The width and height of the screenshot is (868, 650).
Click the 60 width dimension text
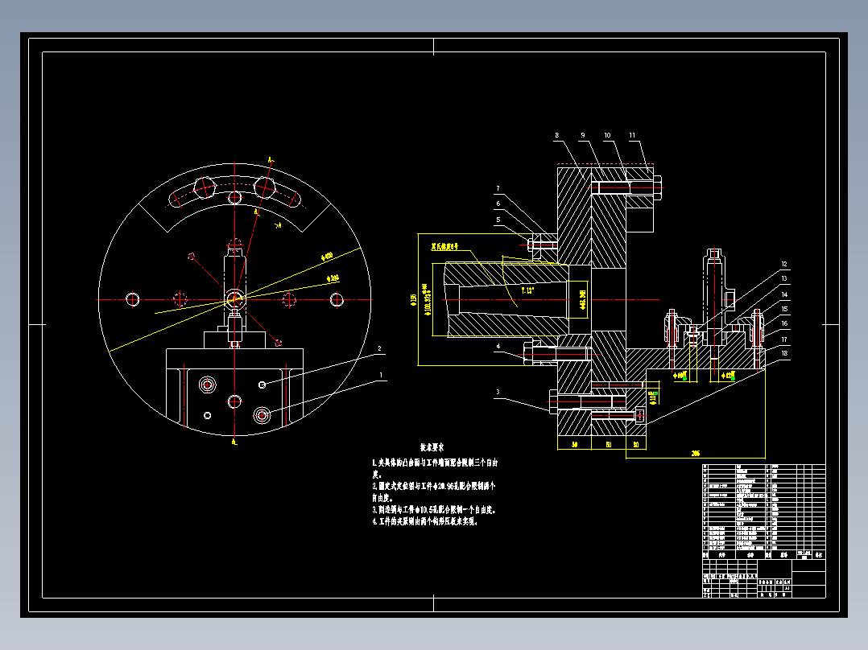pos(609,445)
